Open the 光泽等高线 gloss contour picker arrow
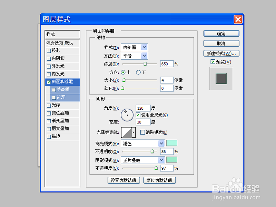The image size is (276, 207). (x=134, y=132)
